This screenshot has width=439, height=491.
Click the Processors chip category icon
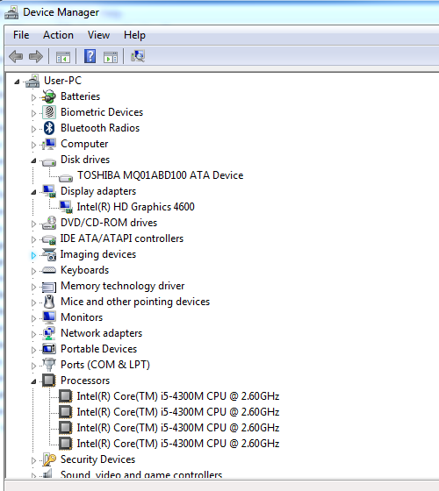point(49,381)
